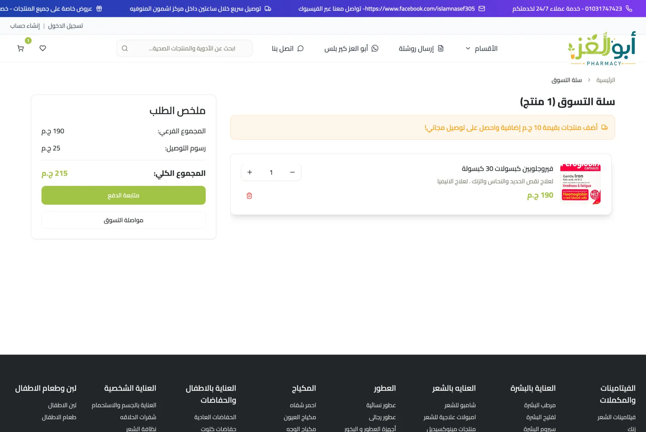Open footer link مكياج العيون

[300, 417]
